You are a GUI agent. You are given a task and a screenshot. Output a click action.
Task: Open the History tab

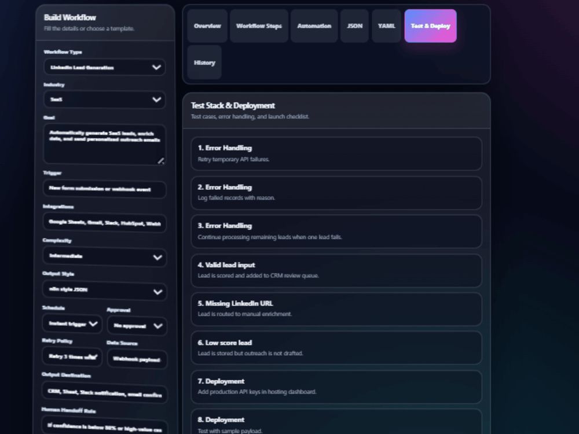(204, 62)
